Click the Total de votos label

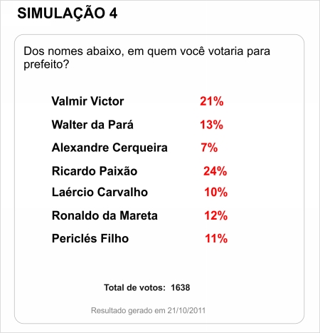coord(134,287)
